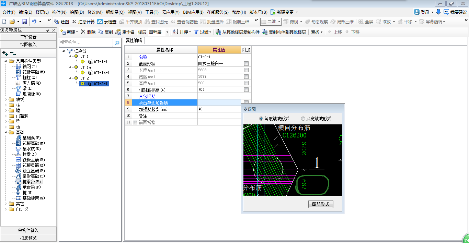
Task: Select the 属性编辑 tab
Action: tap(134, 40)
